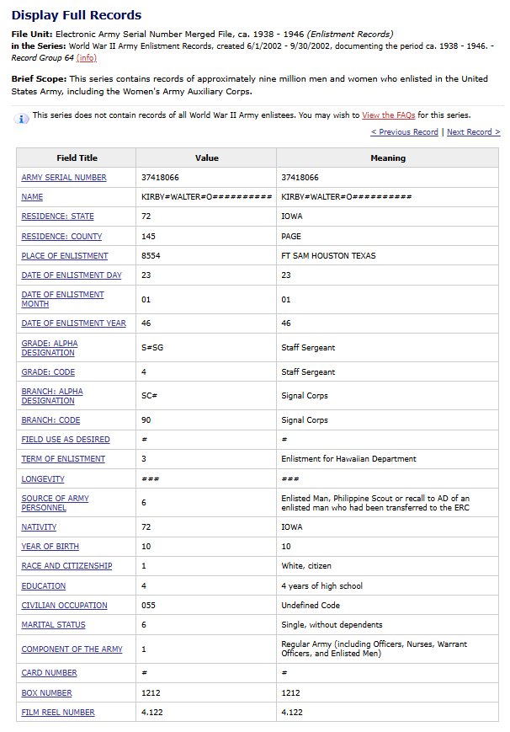Select the Term of Enlistment link
Screen dimensions: 510x732
pyautogui.click(x=63, y=459)
